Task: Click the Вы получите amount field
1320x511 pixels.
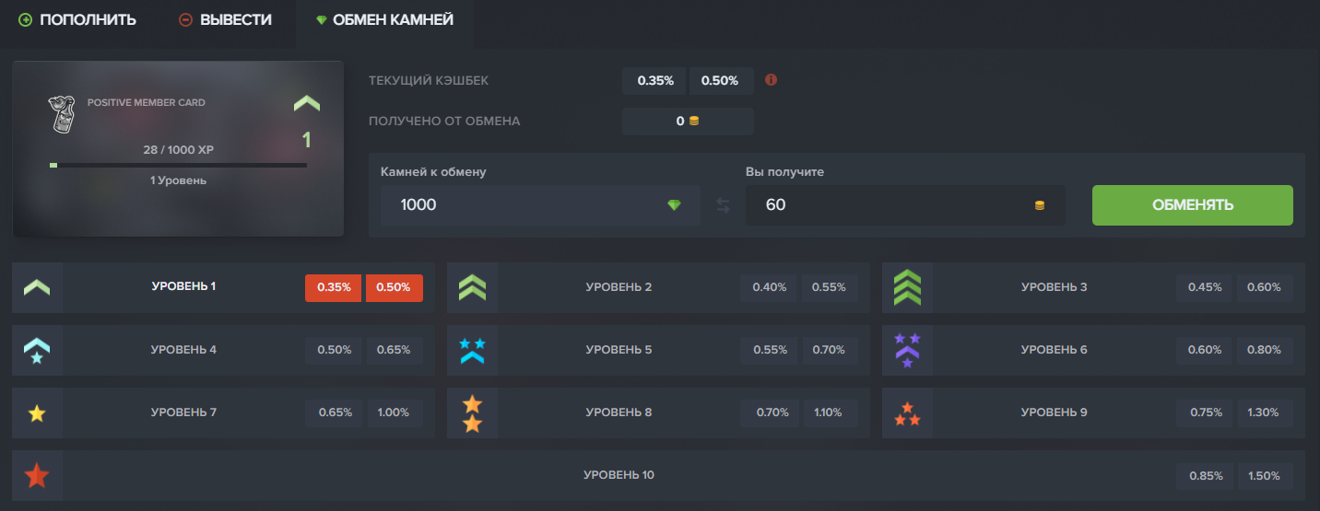Action: coord(885,205)
